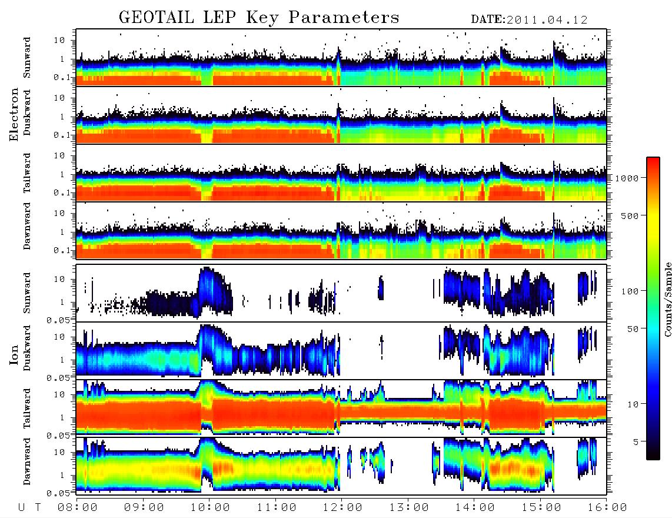Click the '08:00' time axis label
672x518 pixels.
(77, 508)
